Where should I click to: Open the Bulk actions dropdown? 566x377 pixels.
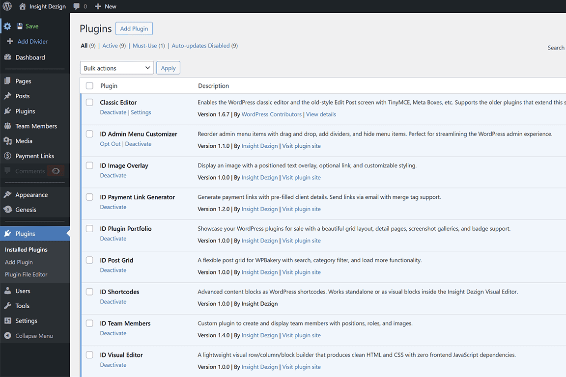point(116,68)
